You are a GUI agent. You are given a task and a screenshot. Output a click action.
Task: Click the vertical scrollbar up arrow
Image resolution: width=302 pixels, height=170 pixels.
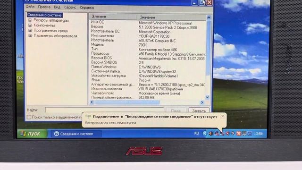pyautogui.click(x=209, y=18)
